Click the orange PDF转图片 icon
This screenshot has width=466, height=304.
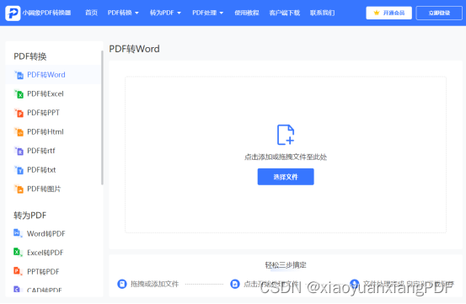point(19,189)
